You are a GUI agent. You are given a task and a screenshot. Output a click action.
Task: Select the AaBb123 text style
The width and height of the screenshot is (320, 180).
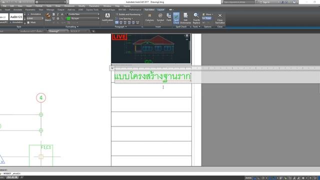tap(16, 17)
